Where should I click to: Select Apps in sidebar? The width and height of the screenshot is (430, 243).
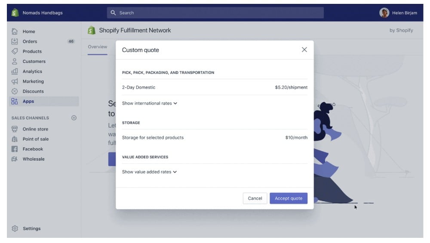[x=44, y=101]
